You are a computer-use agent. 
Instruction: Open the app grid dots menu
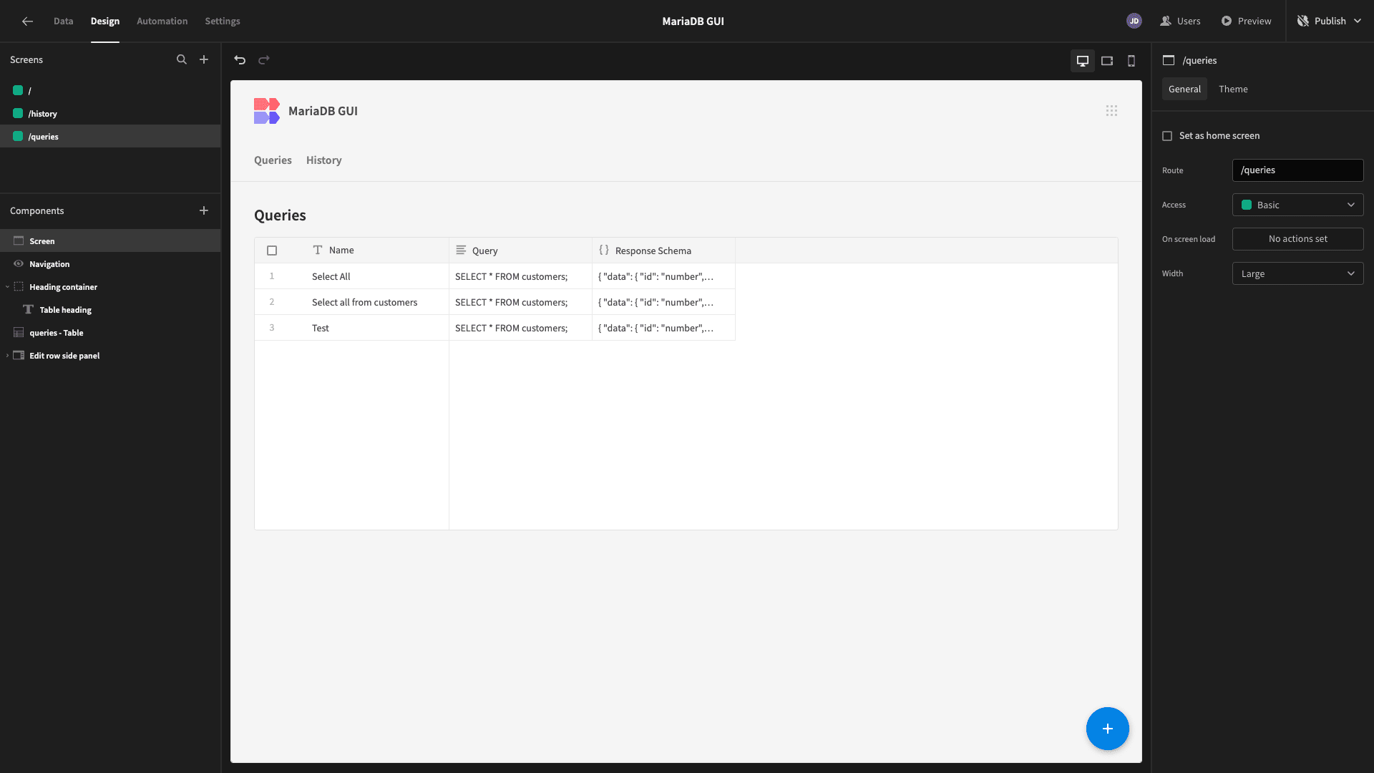1111,111
